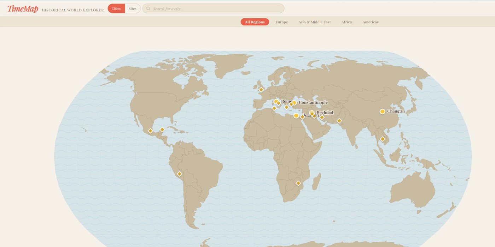The height and width of the screenshot is (247, 495).
Task: Click the diamond site marker in Britain
Action: point(261,90)
